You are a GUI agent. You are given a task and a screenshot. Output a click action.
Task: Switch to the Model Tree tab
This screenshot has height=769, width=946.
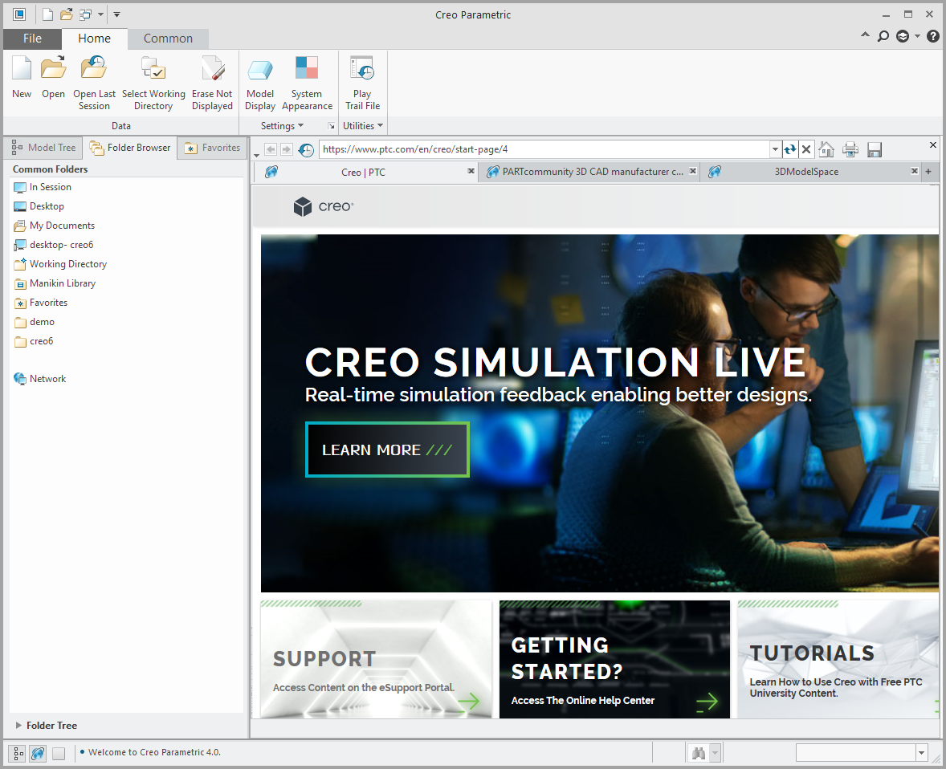point(43,148)
